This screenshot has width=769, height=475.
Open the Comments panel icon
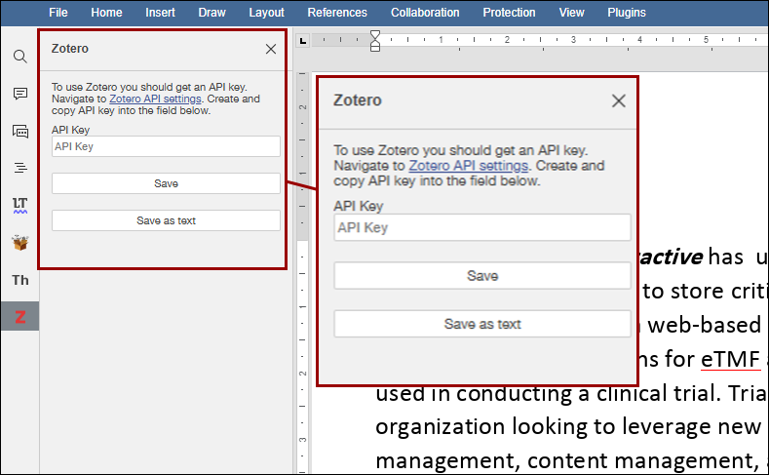pos(19,94)
